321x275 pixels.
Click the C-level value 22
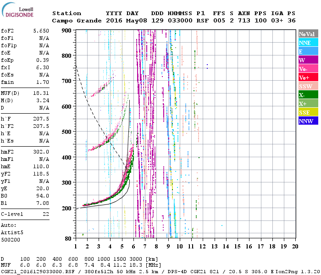[x=46, y=214]
